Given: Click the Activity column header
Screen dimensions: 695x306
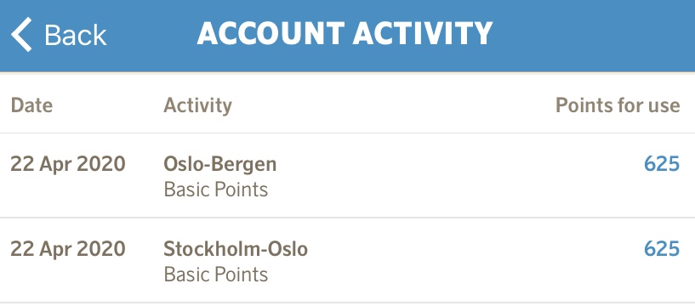Looking at the screenshot, I should coord(197,106).
